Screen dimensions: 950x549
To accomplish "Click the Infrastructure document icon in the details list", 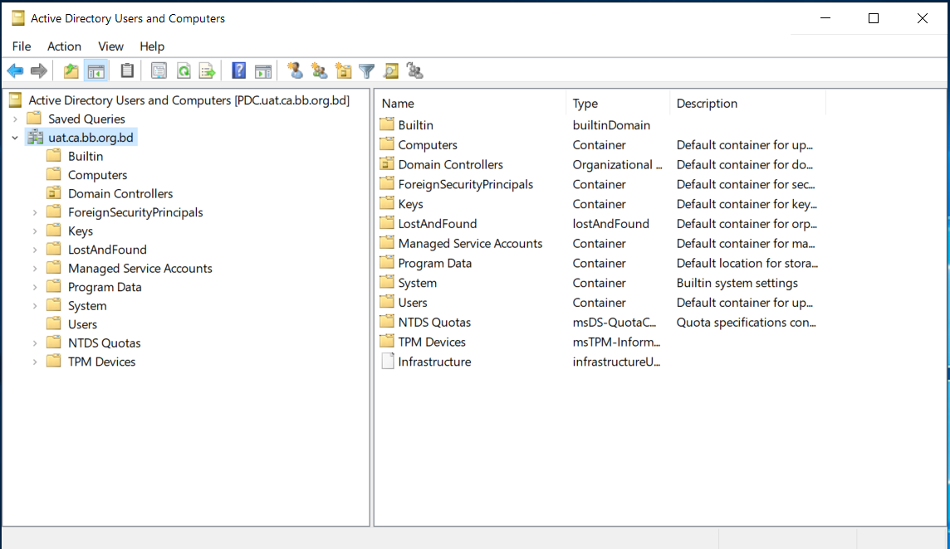I will 387,362.
